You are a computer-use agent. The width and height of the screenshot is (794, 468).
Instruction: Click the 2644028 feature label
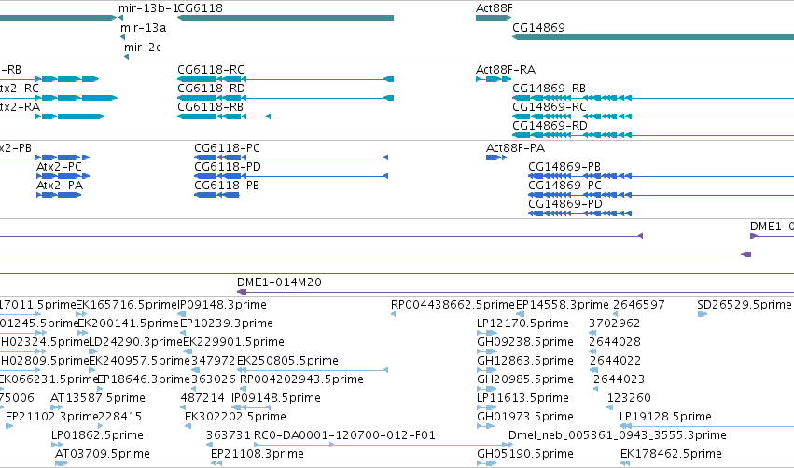click(x=615, y=342)
